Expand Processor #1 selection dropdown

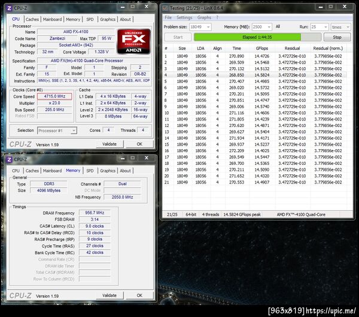(x=74, y=131)
